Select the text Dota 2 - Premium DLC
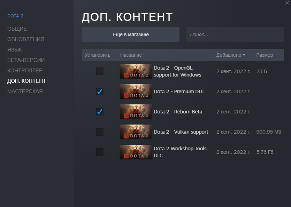The height and width of the screenshot is (207, 291). click(179, 91)
